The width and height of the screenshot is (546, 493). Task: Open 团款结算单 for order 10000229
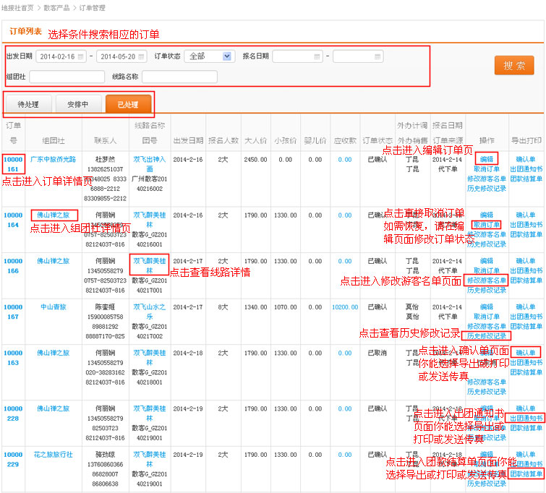(x=526, y=473)
